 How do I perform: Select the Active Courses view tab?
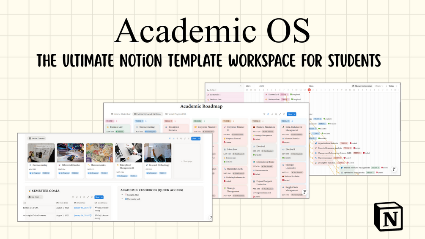[x=36, y=138]
